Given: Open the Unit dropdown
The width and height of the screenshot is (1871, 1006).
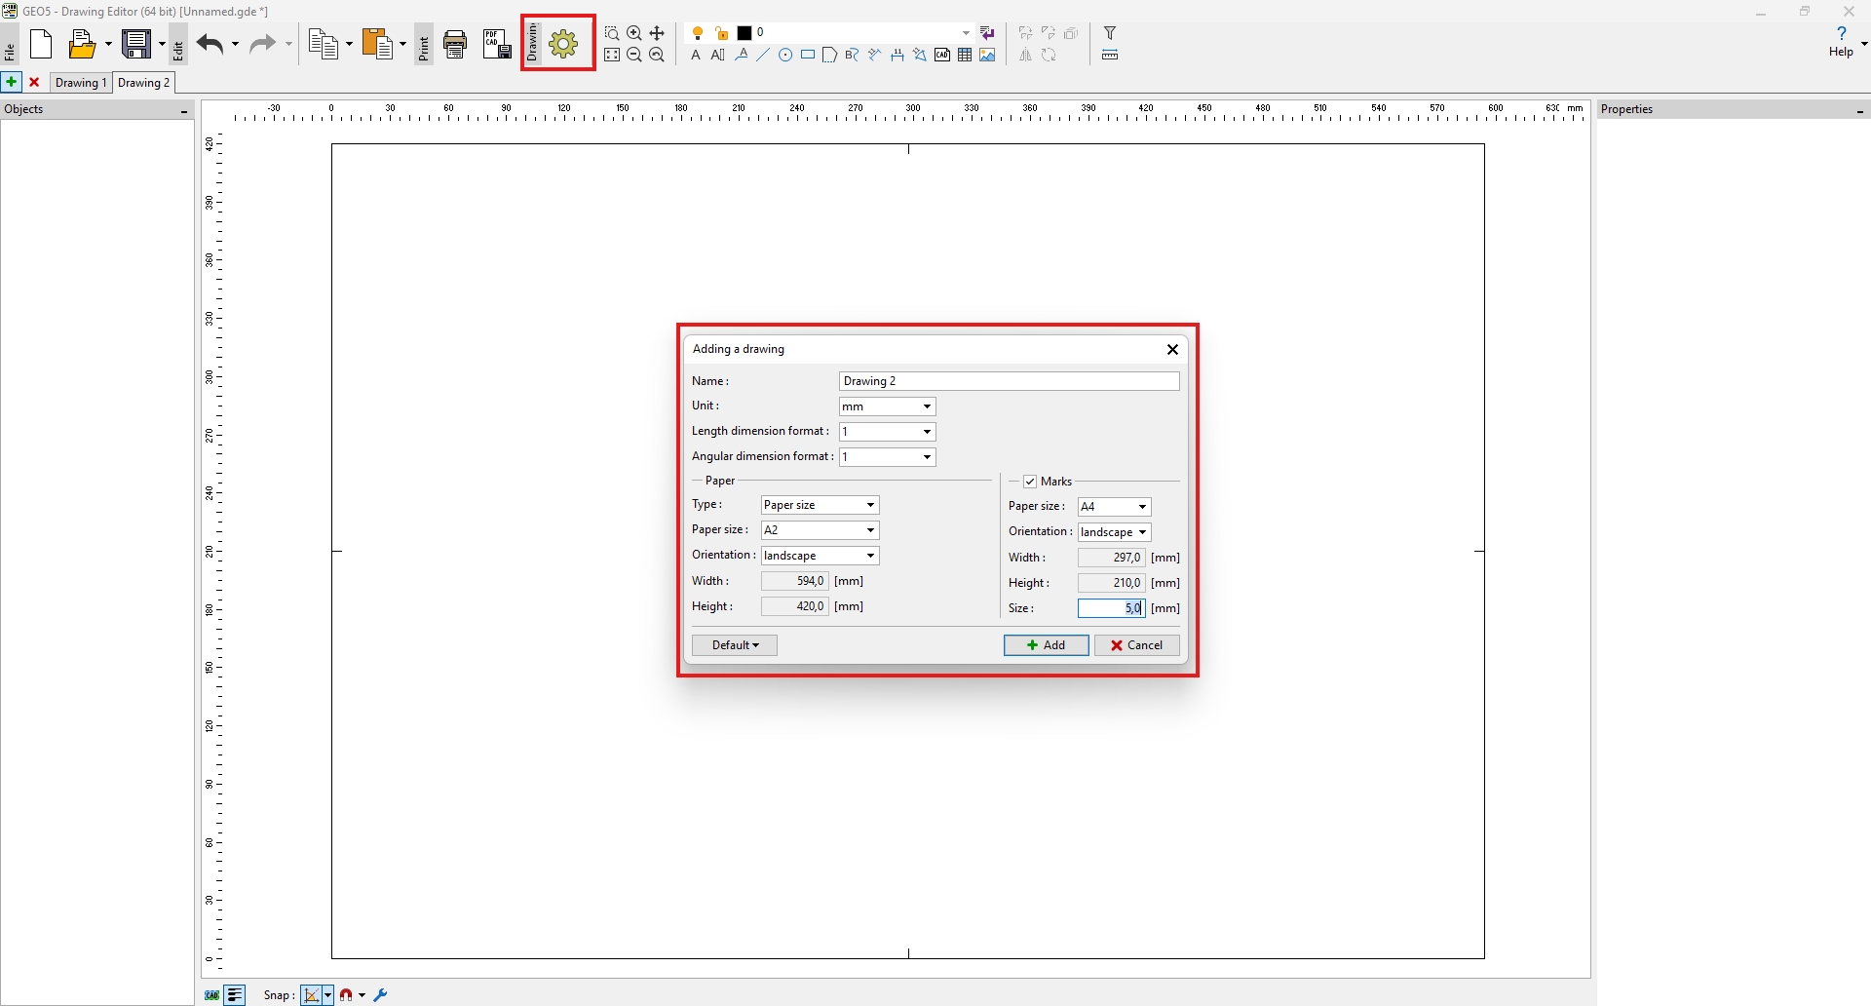Looking at the screenshot, I should coord(887,406).
